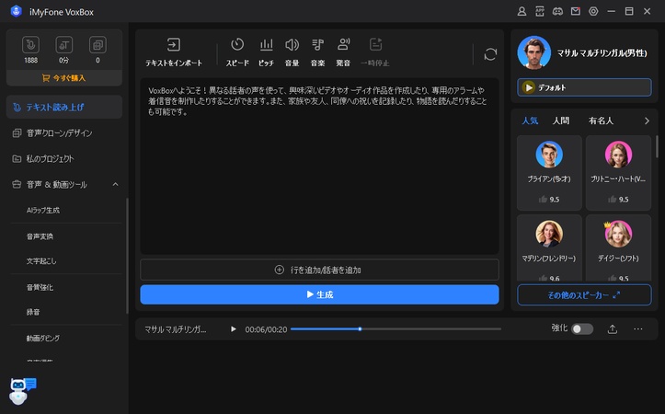Screen dimensions: 665x414
Task: Click 行を追加/話者を追加 button
Action: coord(319,270)
